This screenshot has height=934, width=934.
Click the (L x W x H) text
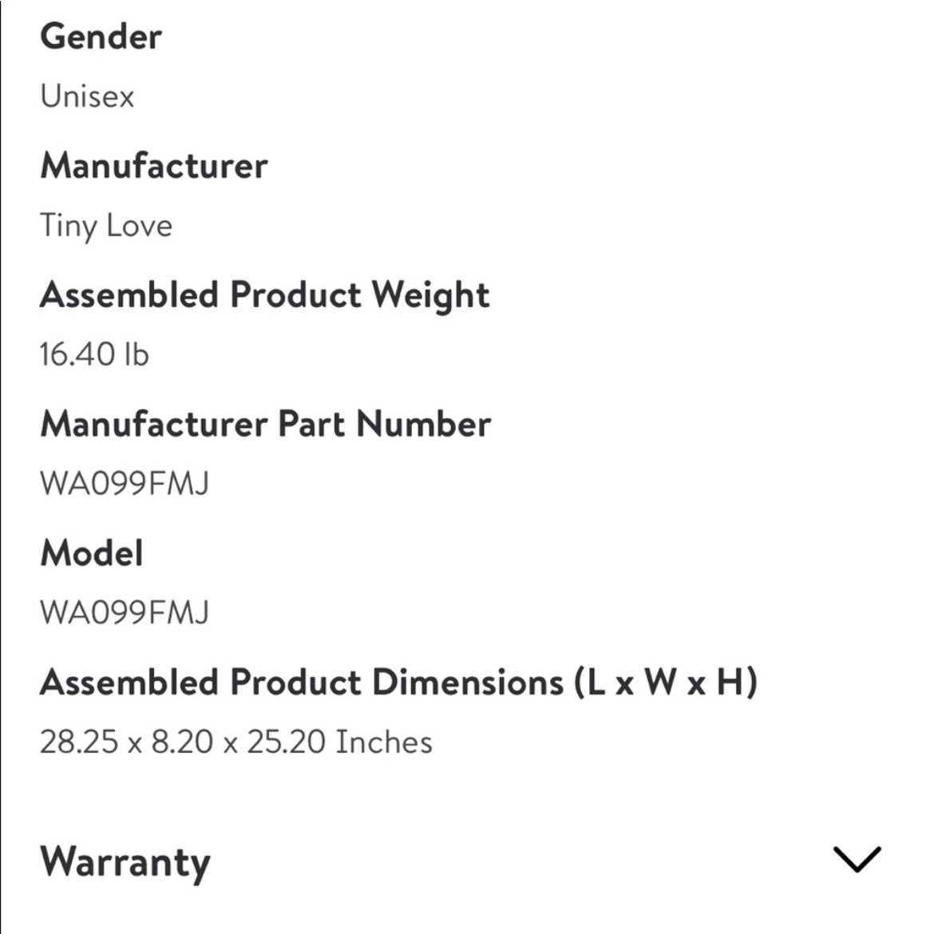pos(665,683)
